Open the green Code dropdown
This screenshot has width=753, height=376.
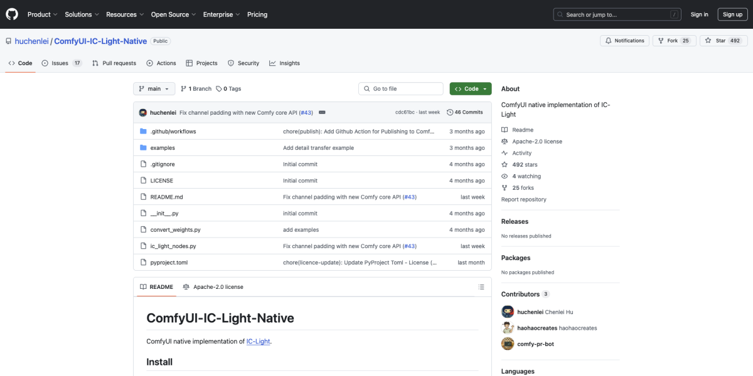pyautogui.click(x=470, y=88)
